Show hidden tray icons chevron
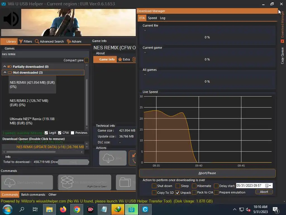This screenshot has height=215, width=286. pos(235,209)
